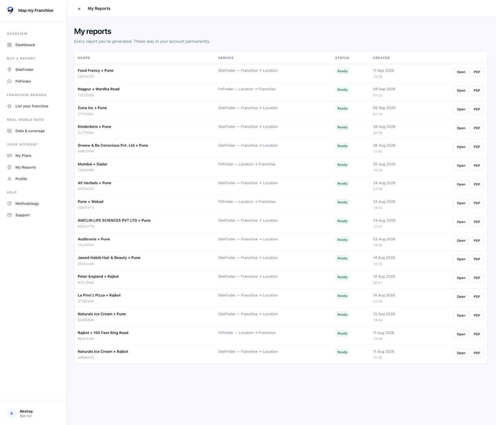Open the Peter England + Rajkot report
The image size is (496, 425).
coord(461,278)
